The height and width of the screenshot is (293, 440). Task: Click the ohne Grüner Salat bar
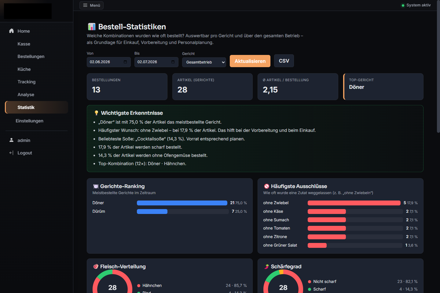(x=317, y=245)
